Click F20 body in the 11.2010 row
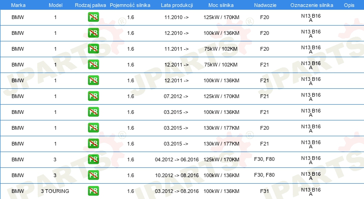 [x=264, y=17]
